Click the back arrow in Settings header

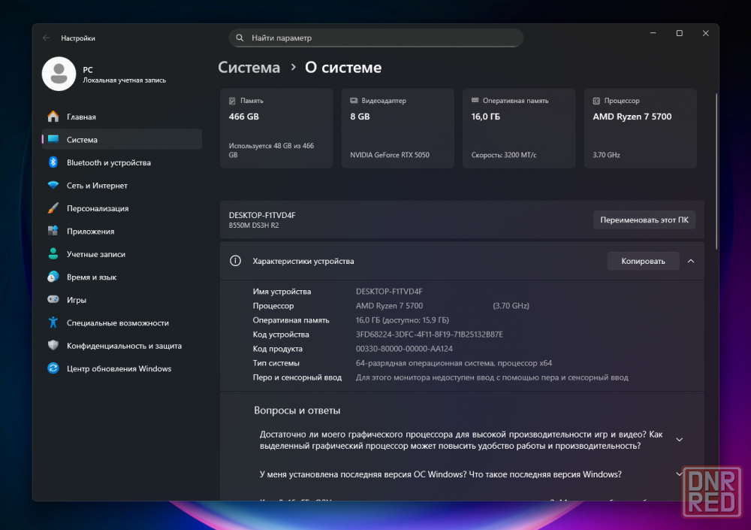(x=47, y=38)
